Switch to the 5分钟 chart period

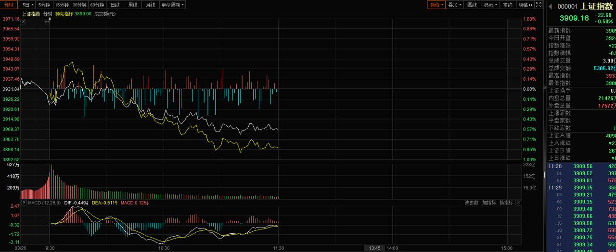click(44, 5)
